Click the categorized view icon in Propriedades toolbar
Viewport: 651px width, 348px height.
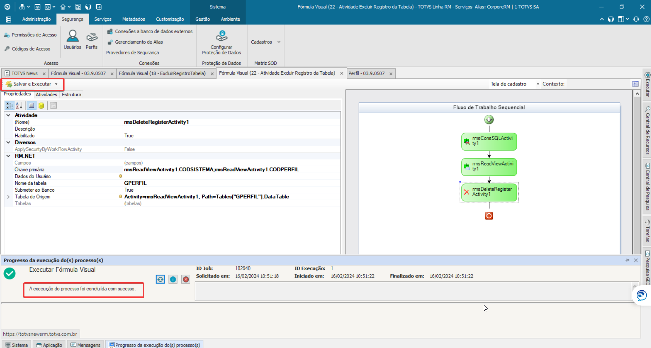pyautogui.click(x=9, y=105)
